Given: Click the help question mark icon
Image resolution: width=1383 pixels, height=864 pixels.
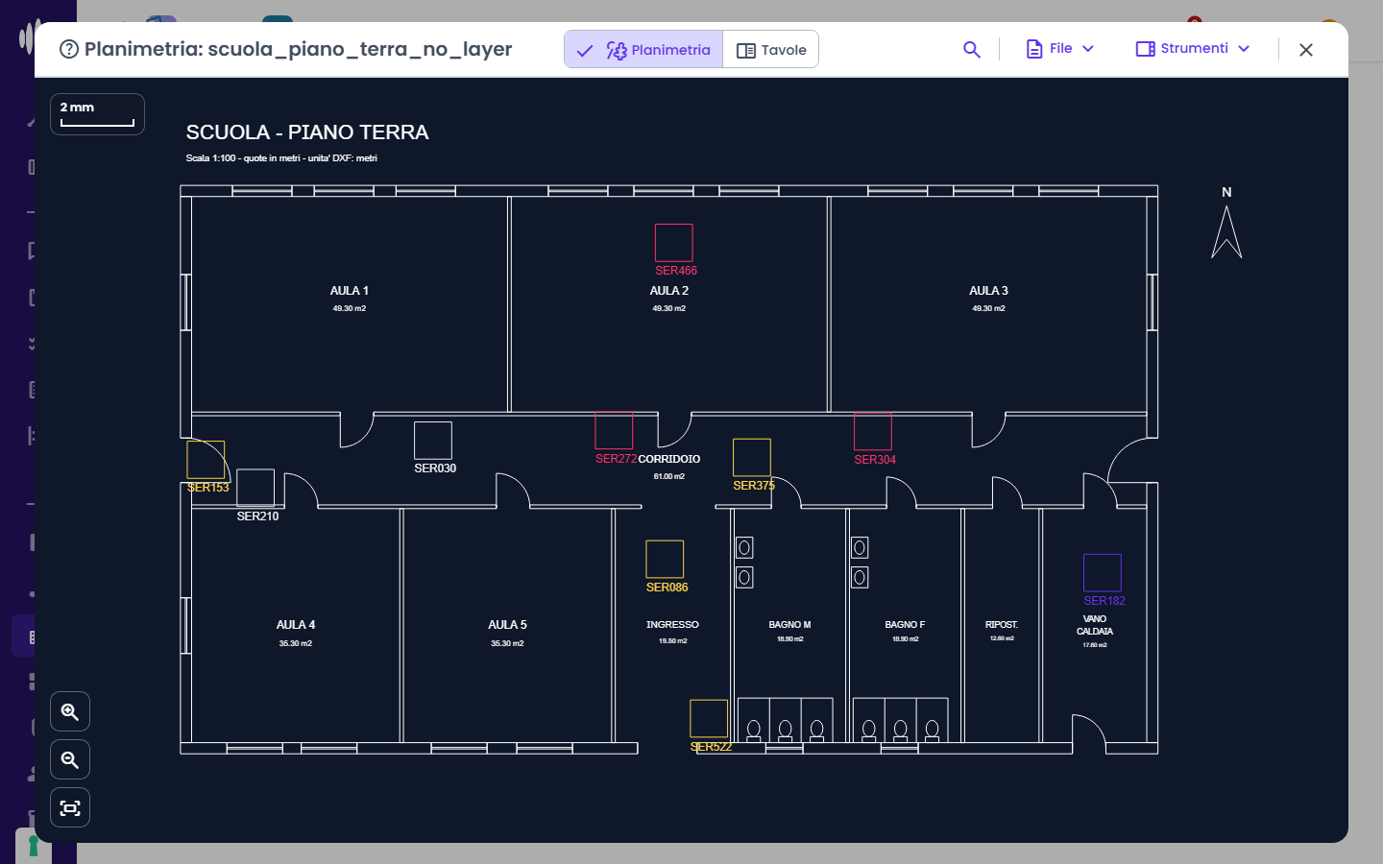Looking at the screenshot, I should (69, 49).
